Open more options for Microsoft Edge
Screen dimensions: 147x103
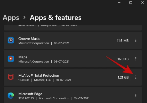click(x=136, y=96)
